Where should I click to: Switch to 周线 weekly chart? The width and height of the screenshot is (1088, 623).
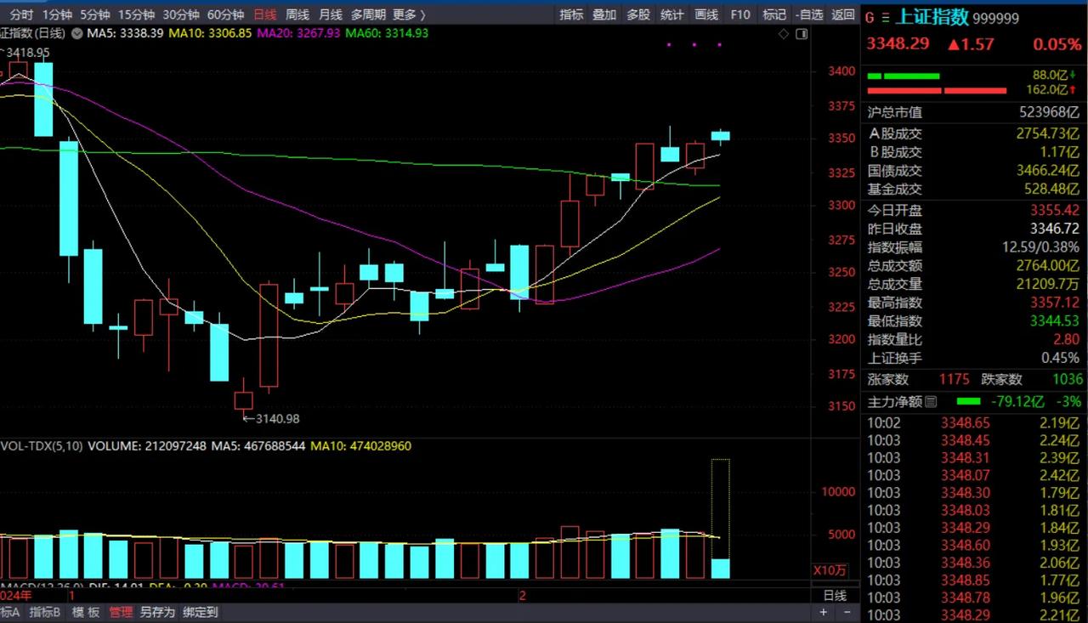[x=297, y=14]
